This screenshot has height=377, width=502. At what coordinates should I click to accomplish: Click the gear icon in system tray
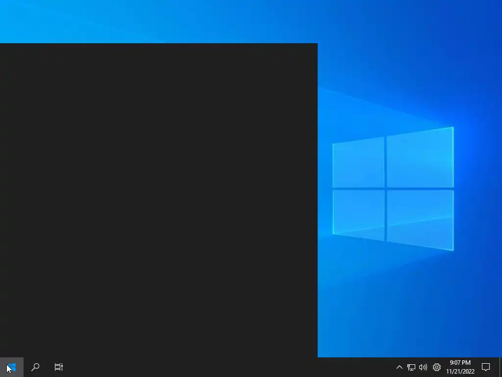pos(437,367)
